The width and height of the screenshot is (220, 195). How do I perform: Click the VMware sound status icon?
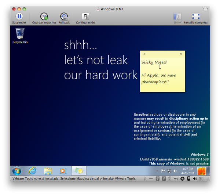[195, 179]
